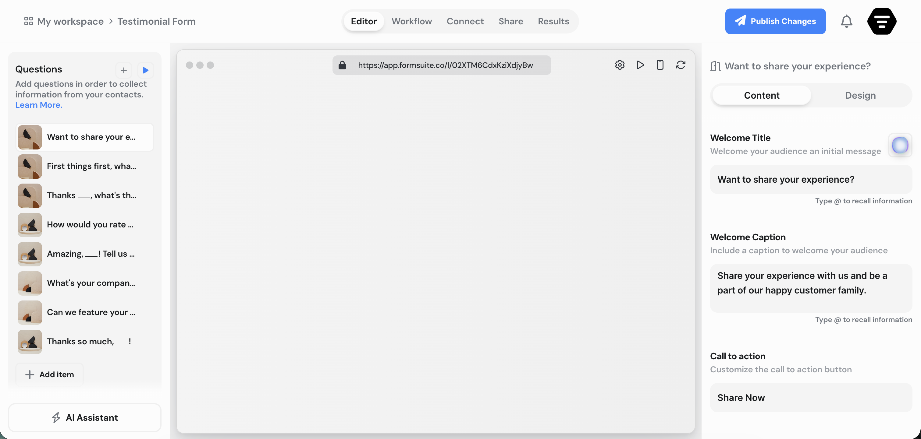The width and height of the screenshot is (921, 439).
Task: Open AI assist orb beside Welcome Title
Action: pos(900,145)
